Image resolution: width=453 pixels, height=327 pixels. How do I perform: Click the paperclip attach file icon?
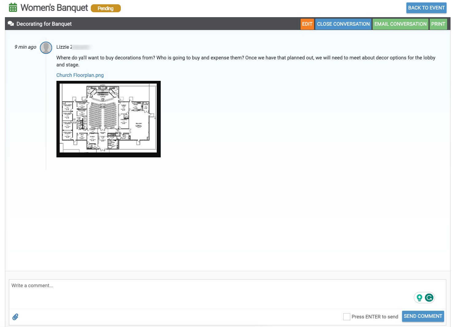15,317
